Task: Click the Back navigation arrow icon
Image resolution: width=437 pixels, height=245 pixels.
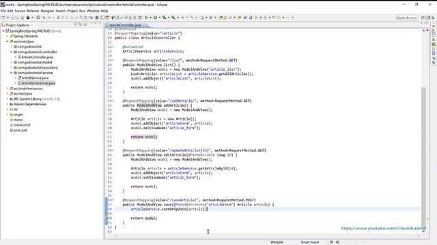Action: [x=279, y=18]
